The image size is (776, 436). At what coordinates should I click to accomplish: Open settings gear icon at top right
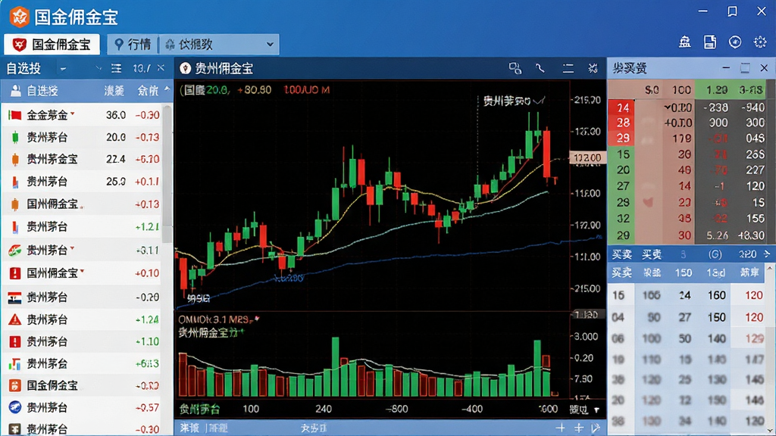click(x=760, y=42)
